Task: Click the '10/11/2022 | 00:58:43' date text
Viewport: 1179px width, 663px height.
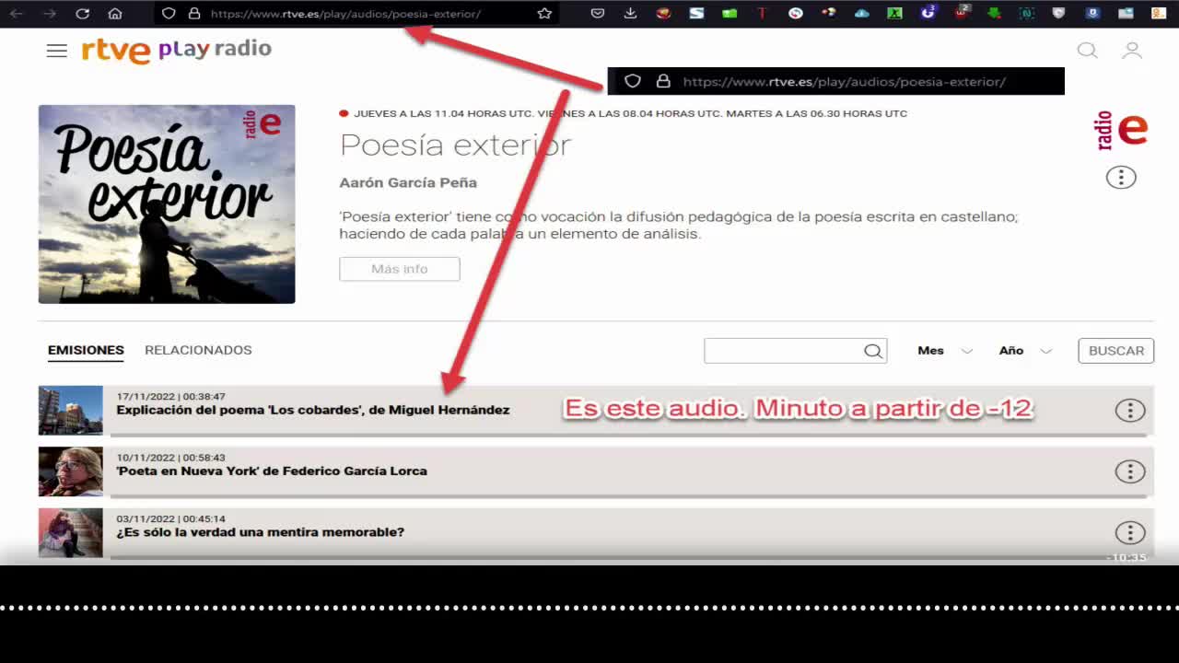Action: pyautogui.click(x=170, y=458)
